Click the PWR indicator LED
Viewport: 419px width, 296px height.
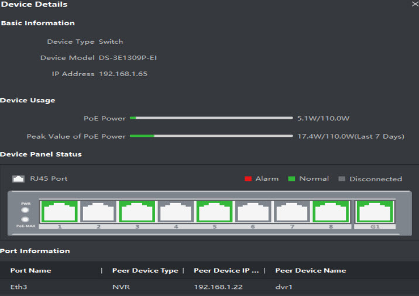coord(25,209)
